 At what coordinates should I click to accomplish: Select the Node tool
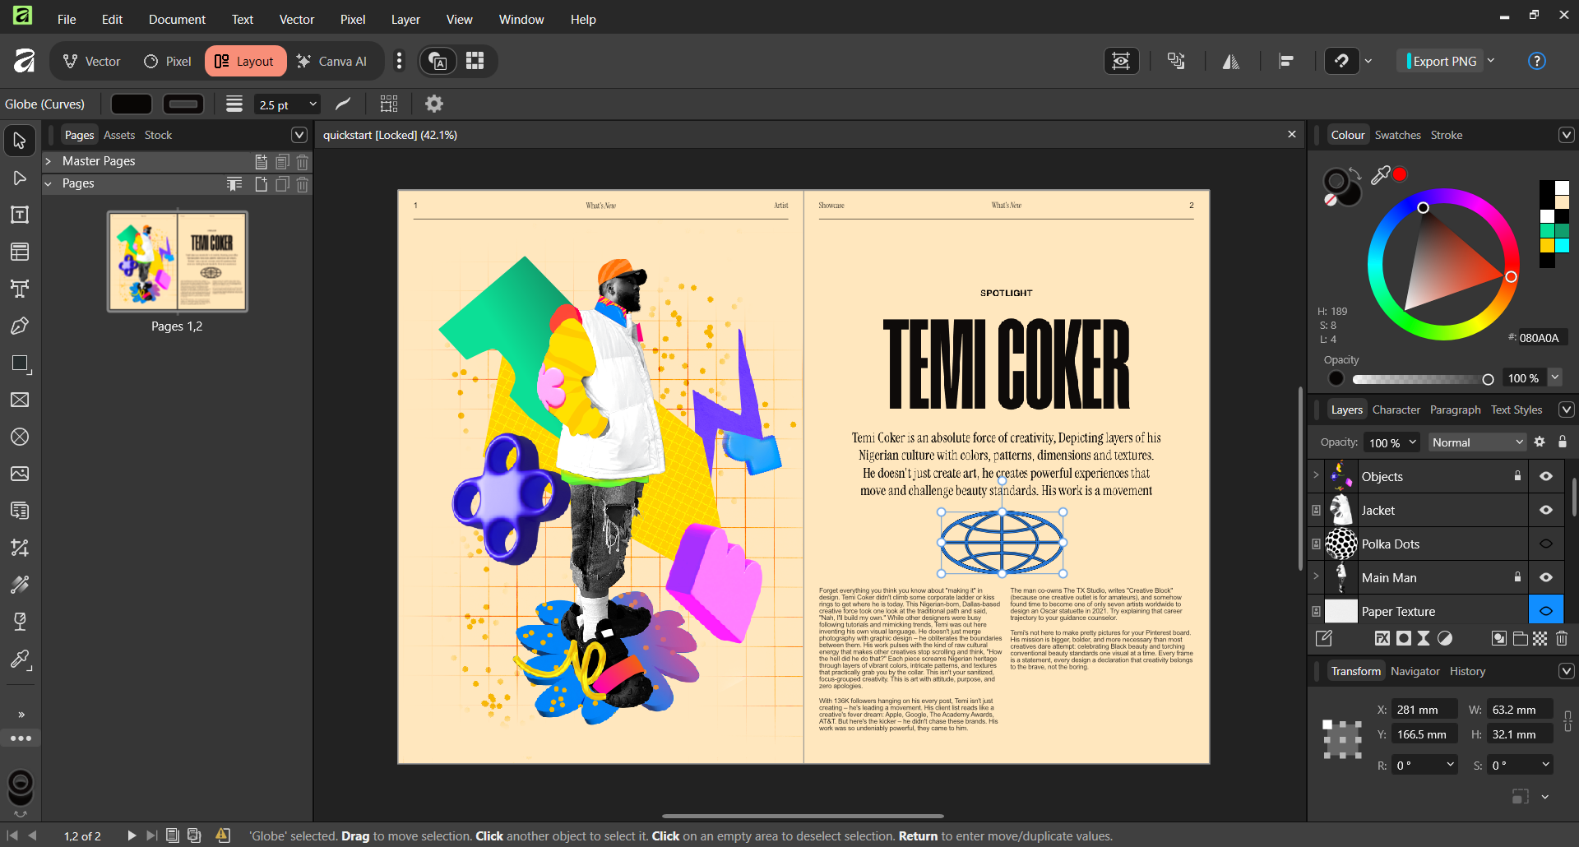(x=20, y=178)
